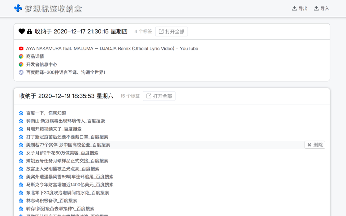Click the export (导出) download icon
The width and height of the screenshot is (346, 216).
click(x=294, y=8)
